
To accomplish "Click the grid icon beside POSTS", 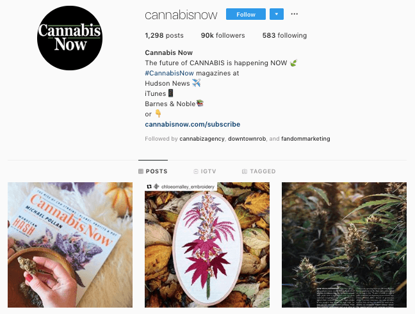I will 141,171.
